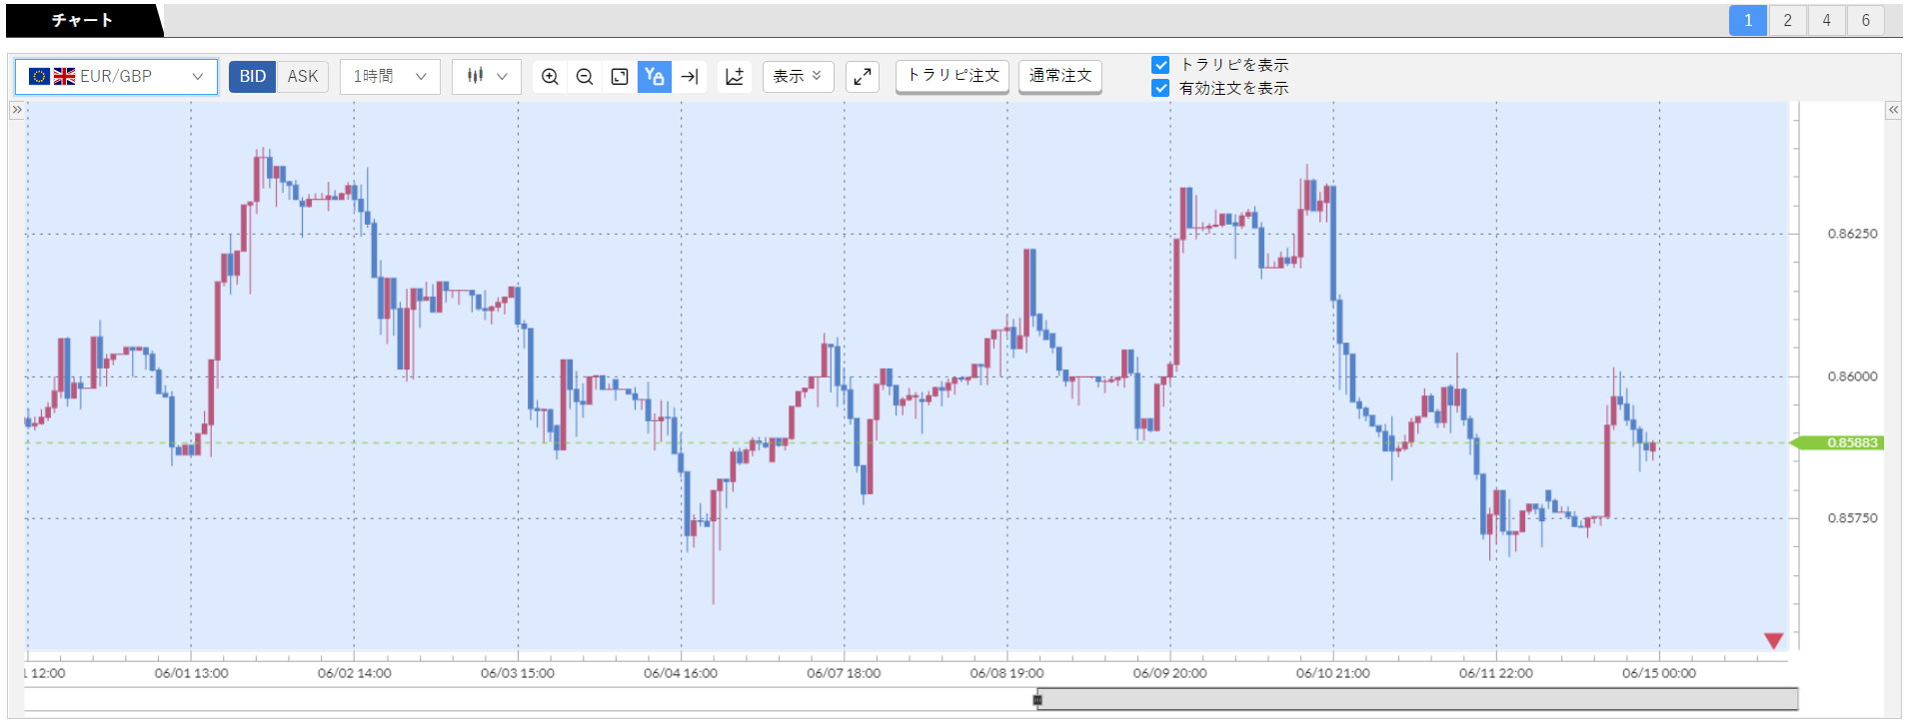Screen dimensions: 1914x726
Task: Open the EUR/GBP currency pair dropdown
Action: [x=116, y=77]
